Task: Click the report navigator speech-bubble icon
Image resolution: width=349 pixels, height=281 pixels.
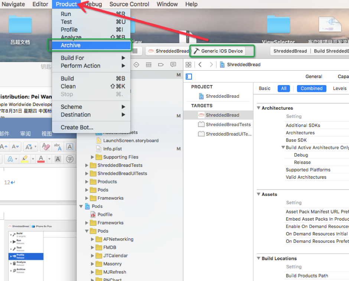Action: pyautogui.click(x=173, y=65)
